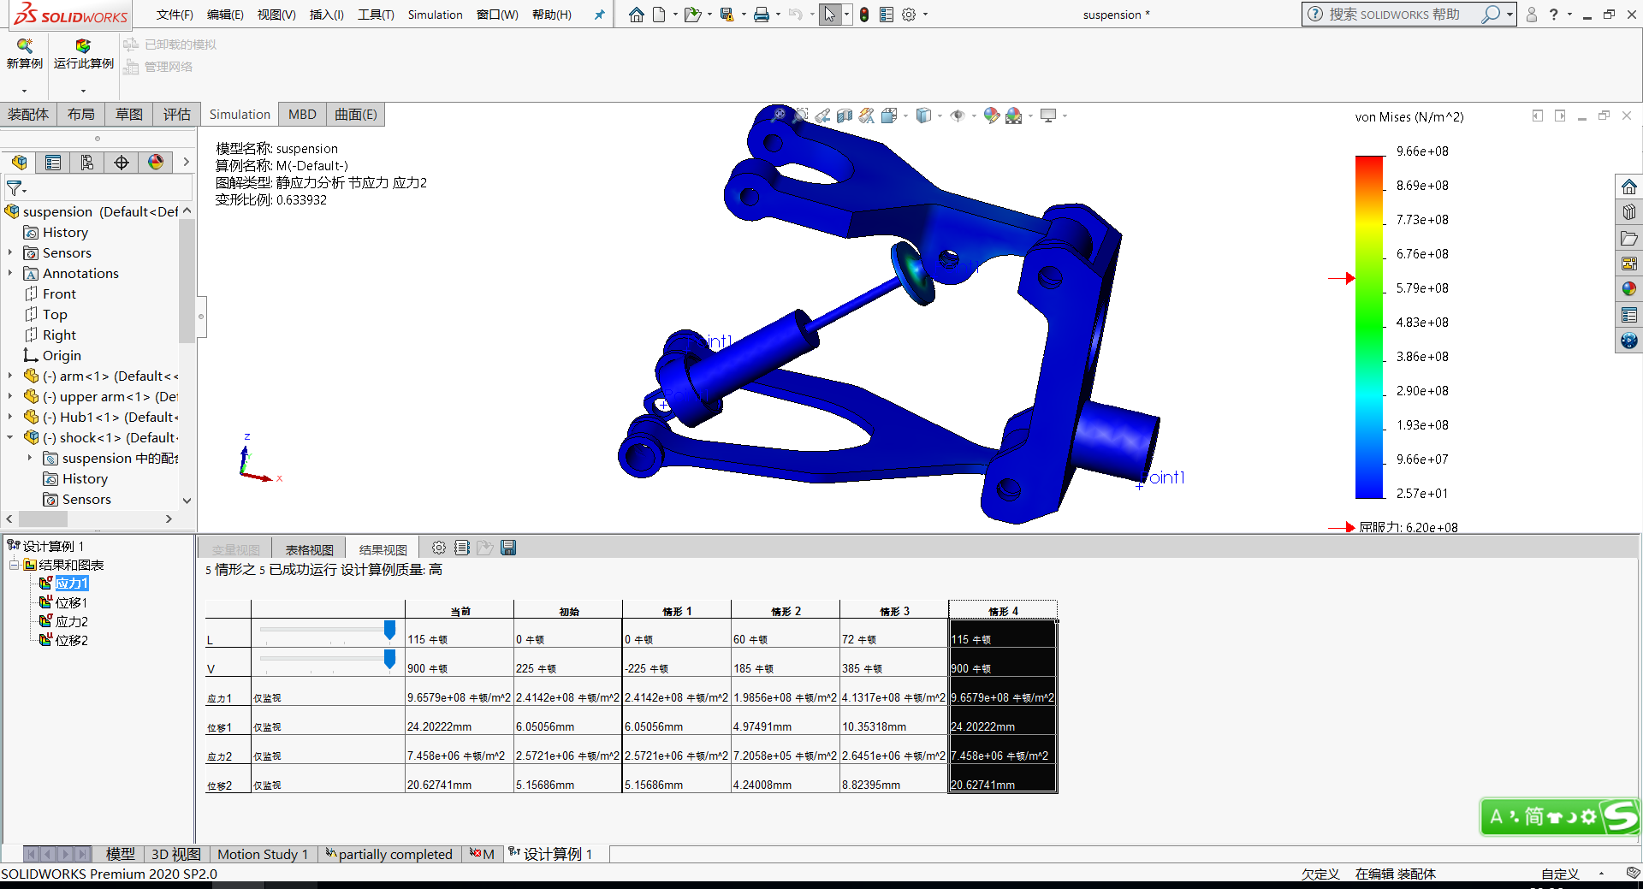Click the Previous View icon
The width and height of the screenshot is (1643, 889).
(x=822, y=116)
